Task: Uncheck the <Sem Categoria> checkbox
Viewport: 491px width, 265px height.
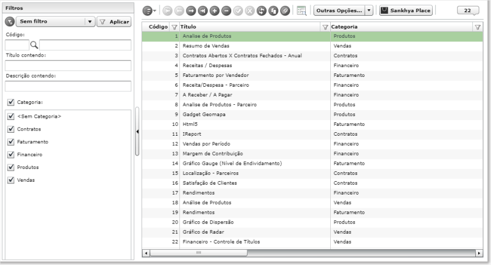Action: 11,116
